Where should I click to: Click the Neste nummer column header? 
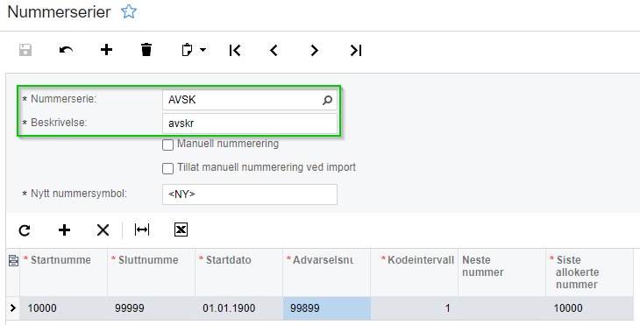[502, 272]
